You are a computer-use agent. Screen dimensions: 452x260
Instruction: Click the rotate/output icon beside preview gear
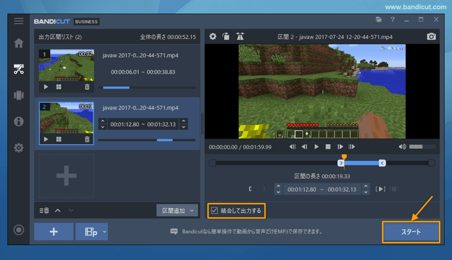click(226, 37)
